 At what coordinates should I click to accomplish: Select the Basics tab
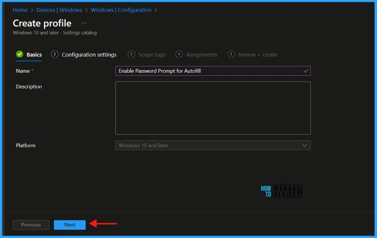point(29,55)
